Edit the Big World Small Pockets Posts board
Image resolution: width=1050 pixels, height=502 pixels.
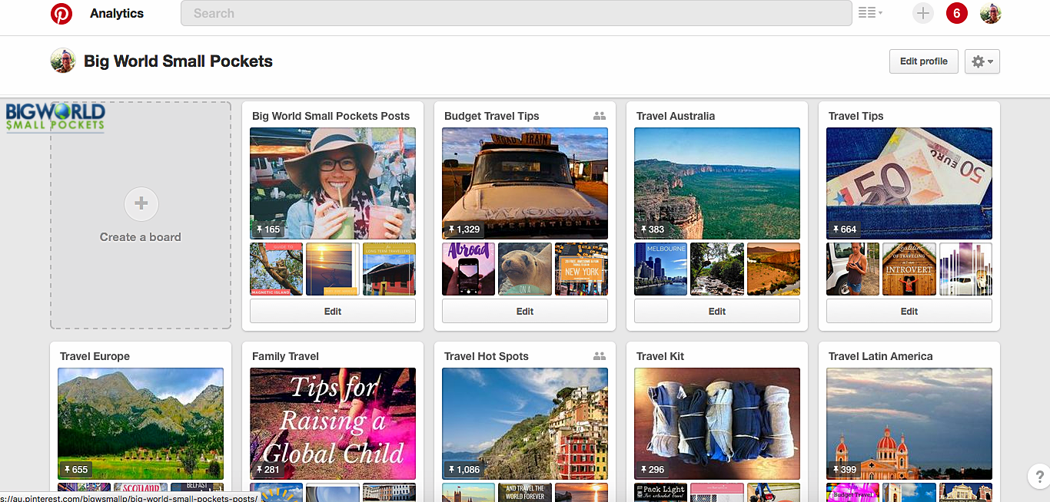click(332, 311)
